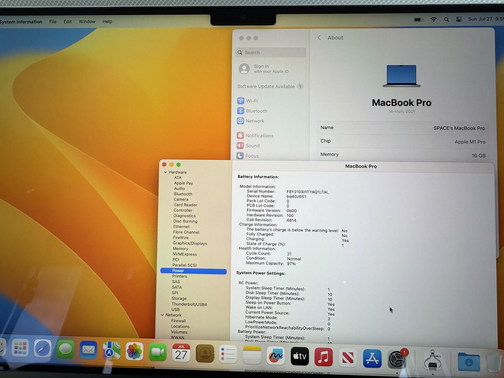Select Graphics/Displays in hardware list

[x=190, y=243]
